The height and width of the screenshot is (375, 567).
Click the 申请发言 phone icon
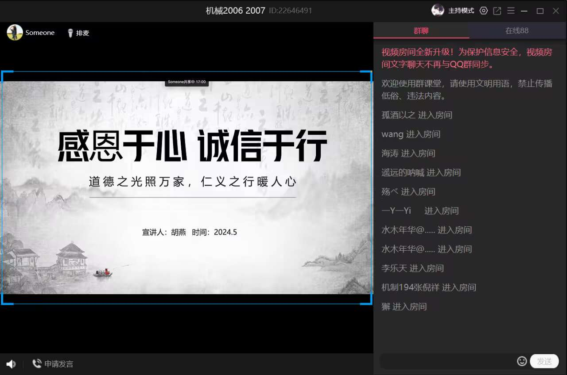click(37, 364)
